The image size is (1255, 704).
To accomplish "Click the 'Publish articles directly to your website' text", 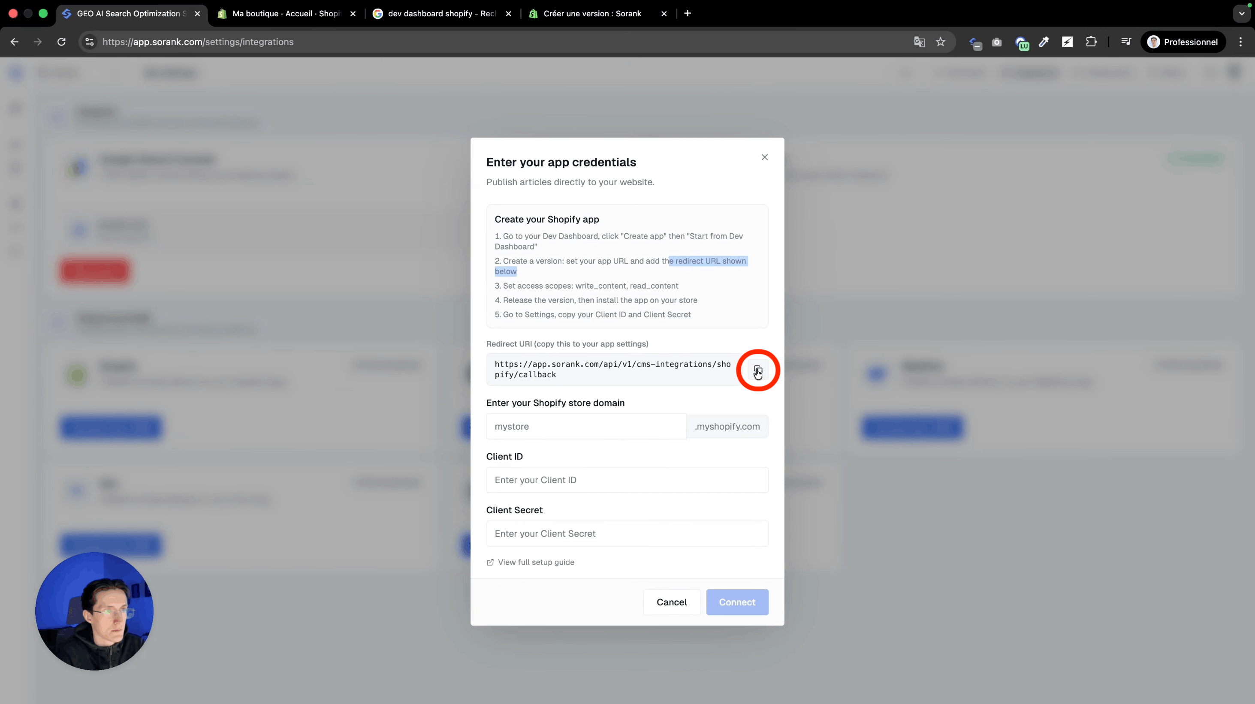I will [x=570, y=182].
